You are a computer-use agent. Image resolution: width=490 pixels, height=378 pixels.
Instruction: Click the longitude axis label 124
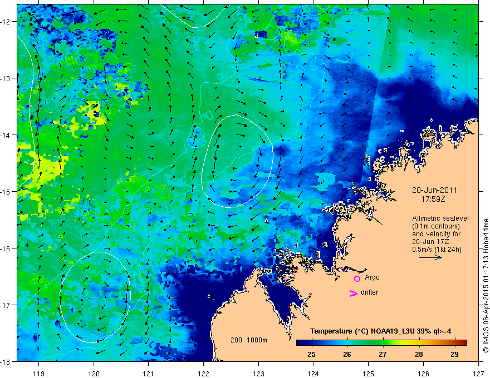[313, 374]
